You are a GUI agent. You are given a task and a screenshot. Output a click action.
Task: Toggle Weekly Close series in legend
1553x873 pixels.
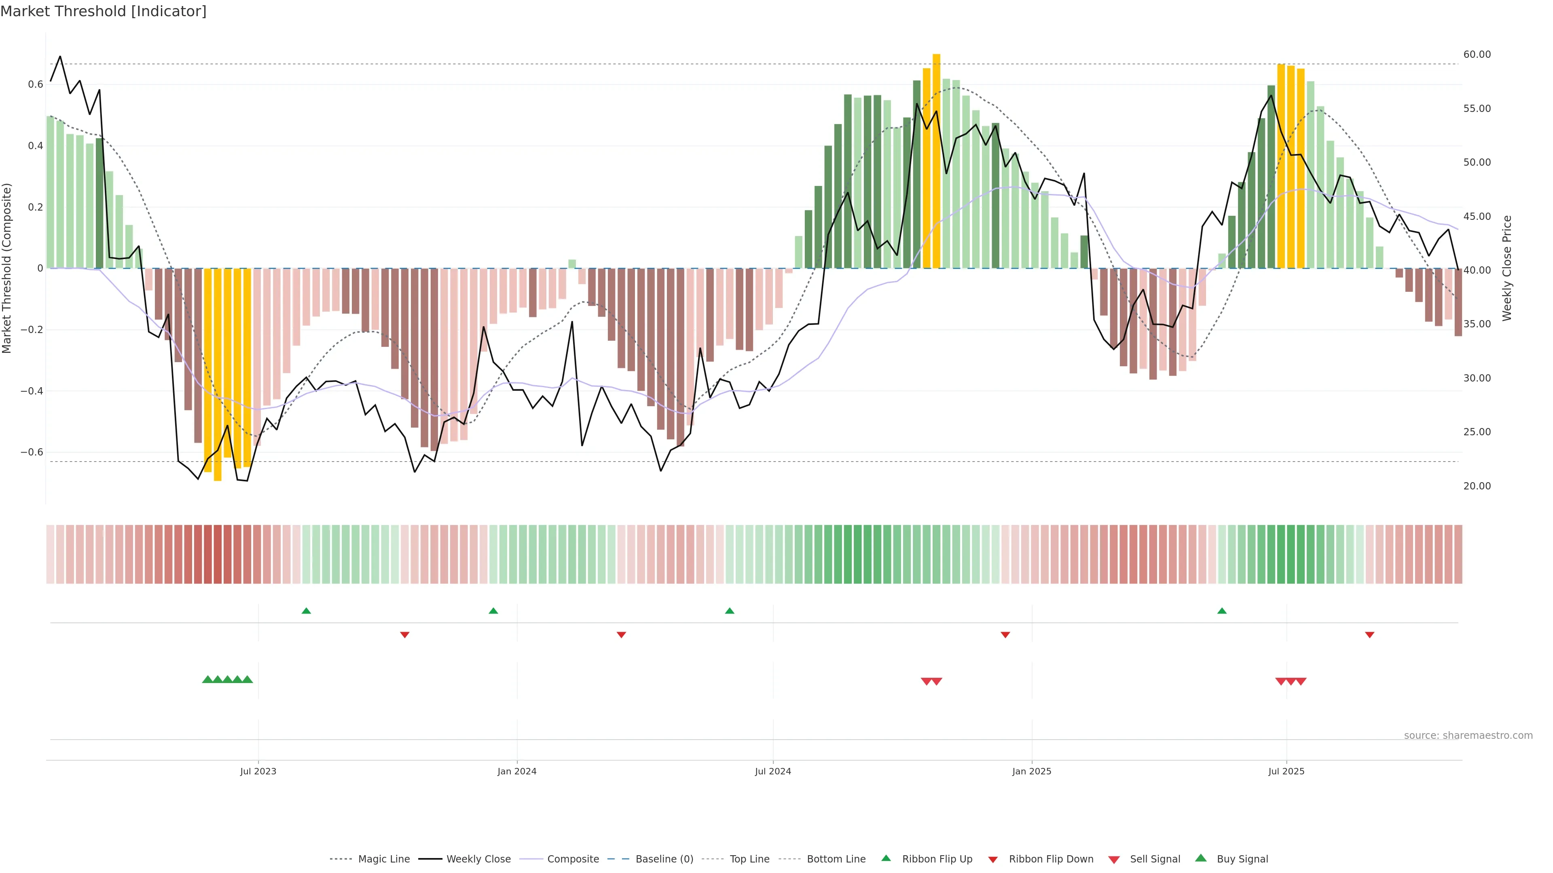pos(478,859)
